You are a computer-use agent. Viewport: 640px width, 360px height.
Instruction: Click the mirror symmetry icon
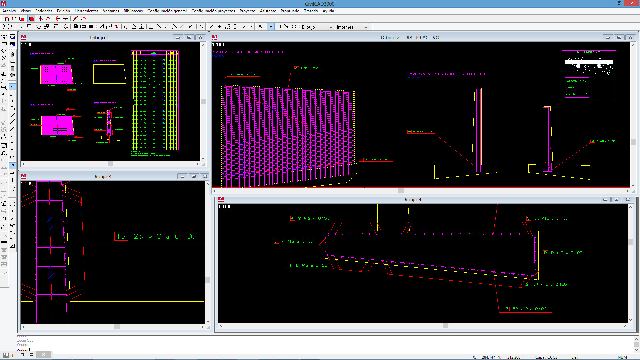coord(142,27)
